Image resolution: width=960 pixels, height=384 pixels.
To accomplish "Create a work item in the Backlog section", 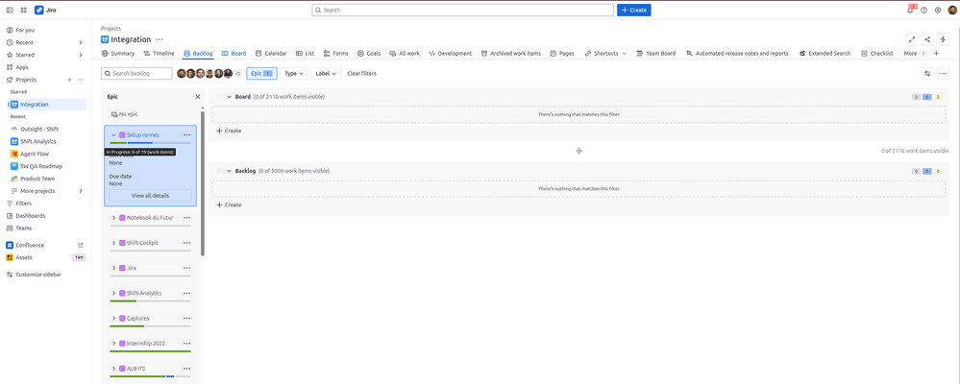I will coord(229,204).
